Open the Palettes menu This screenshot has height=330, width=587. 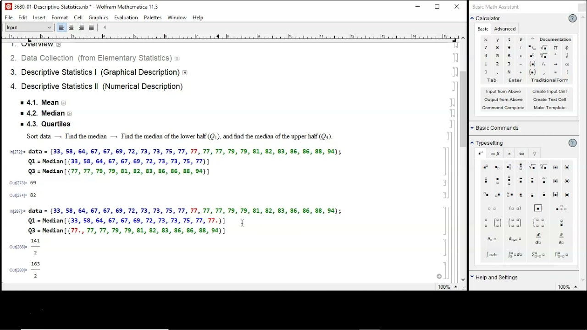pos(153,17)
